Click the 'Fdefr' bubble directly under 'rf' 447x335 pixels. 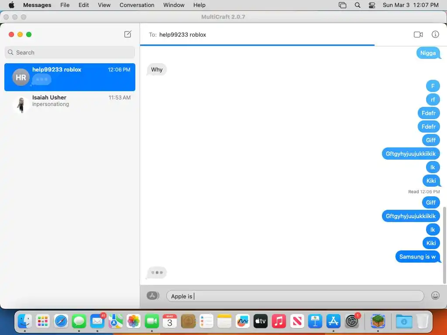(x=429, y=113)
